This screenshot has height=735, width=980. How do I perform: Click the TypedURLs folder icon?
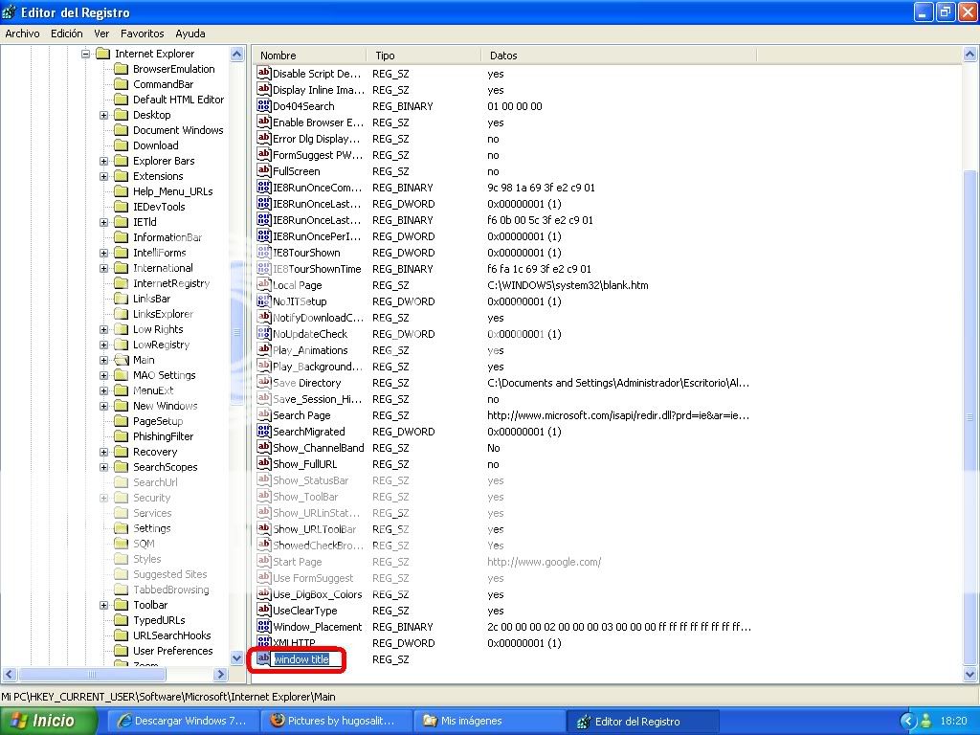point(122,620)
